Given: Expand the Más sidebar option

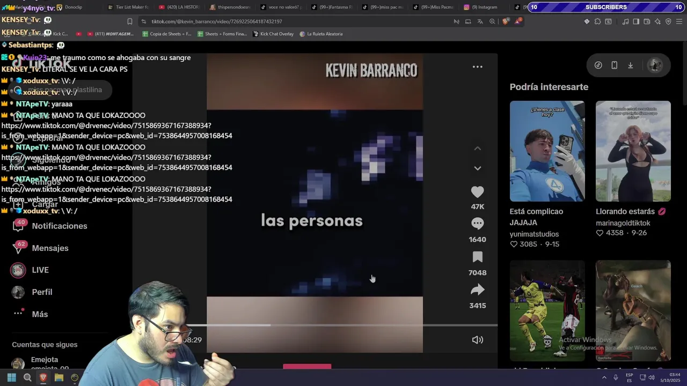Looking at the screenshot, I should (x=30, y=314).
